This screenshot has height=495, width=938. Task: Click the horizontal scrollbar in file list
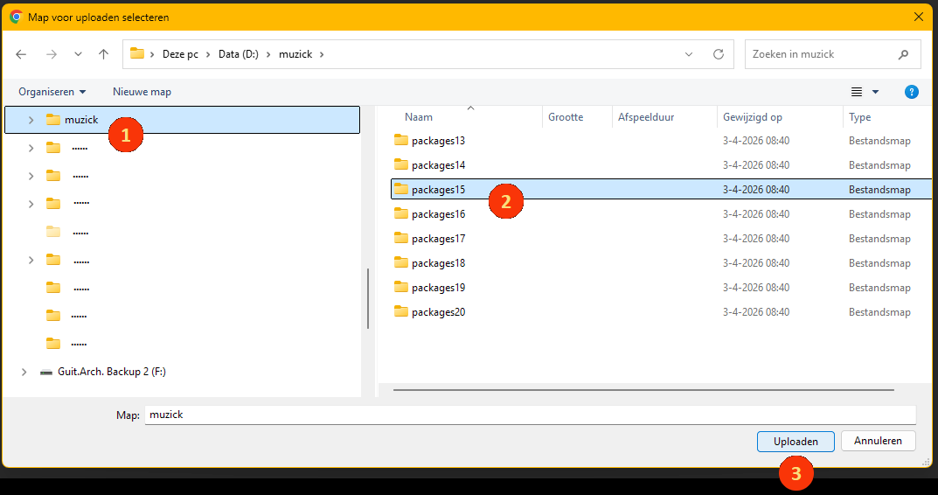pos(643,390)
